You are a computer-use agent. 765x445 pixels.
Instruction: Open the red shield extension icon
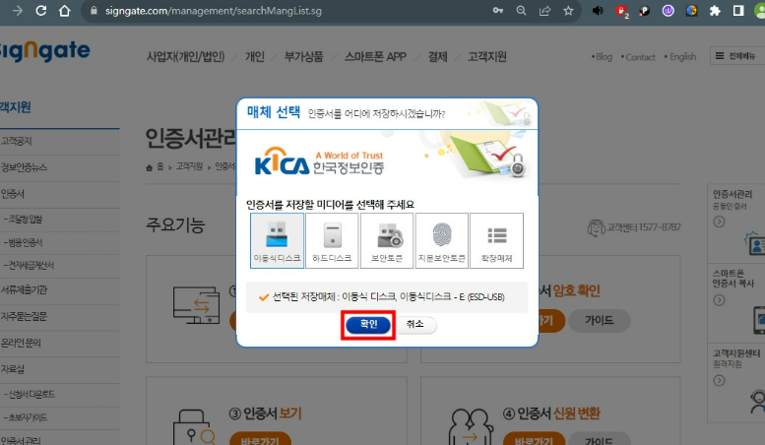coord(621,11)
